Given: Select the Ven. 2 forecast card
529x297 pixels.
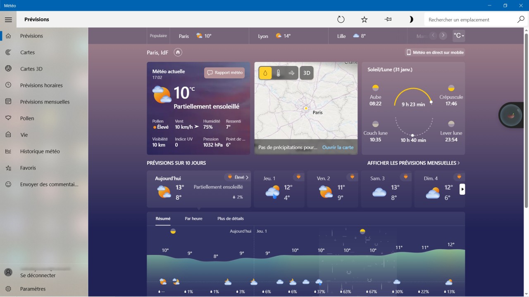Looking at the screenshot, I should (x=332, y=189).
